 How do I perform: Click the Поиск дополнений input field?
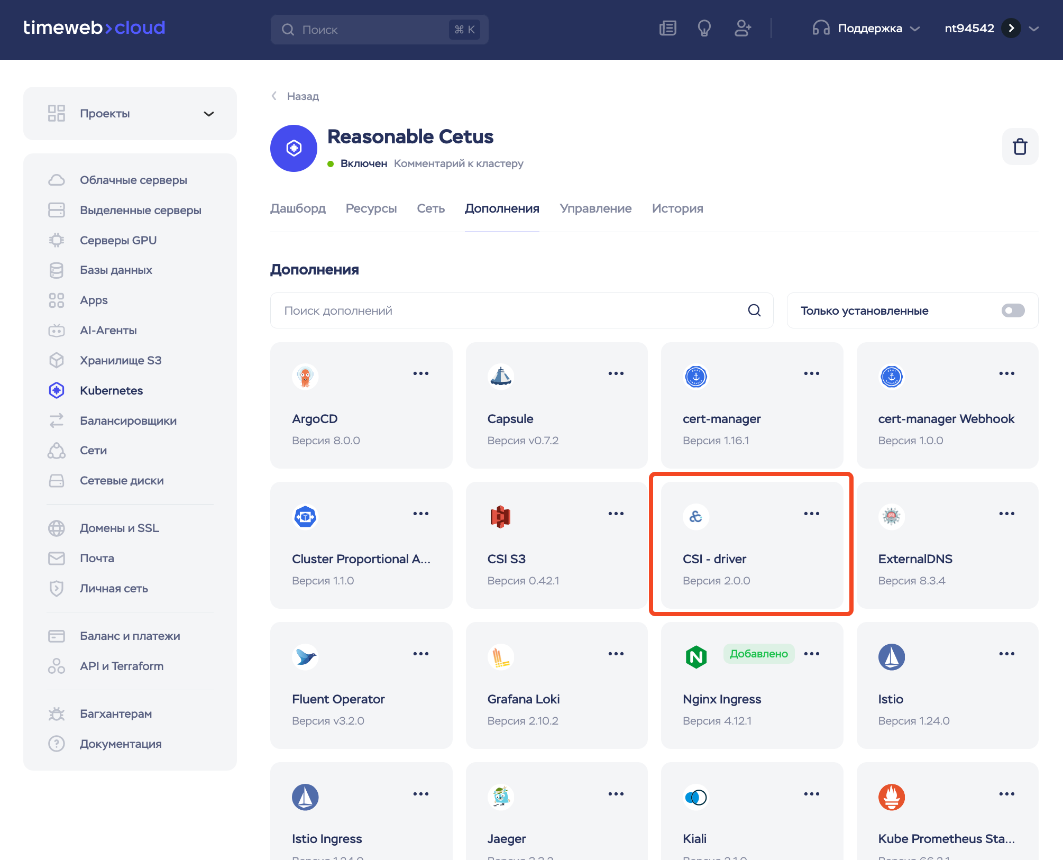[x=521, y=310]
